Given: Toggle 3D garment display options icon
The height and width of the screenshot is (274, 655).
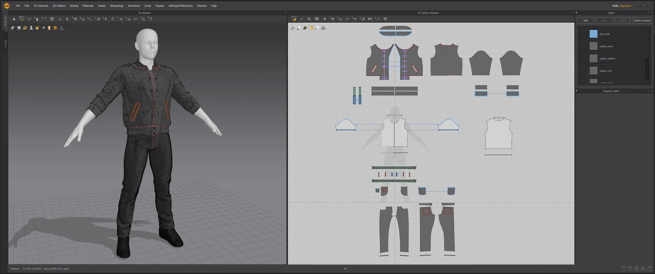Looking at the screenshot, I should coord(13,28).
